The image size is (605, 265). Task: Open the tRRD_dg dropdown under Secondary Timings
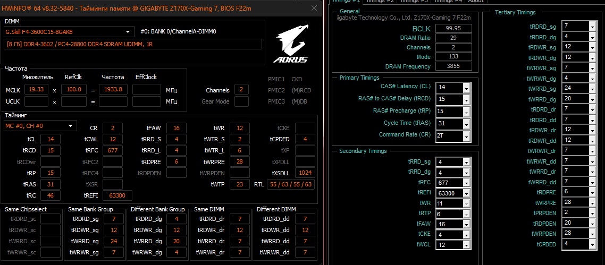(466, 172)
